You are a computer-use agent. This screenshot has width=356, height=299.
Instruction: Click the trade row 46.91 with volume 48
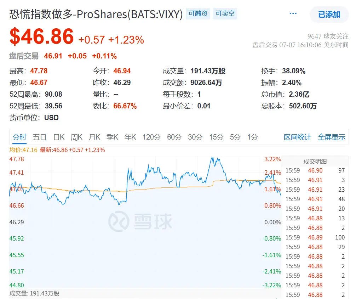click(x=315, y=199)
